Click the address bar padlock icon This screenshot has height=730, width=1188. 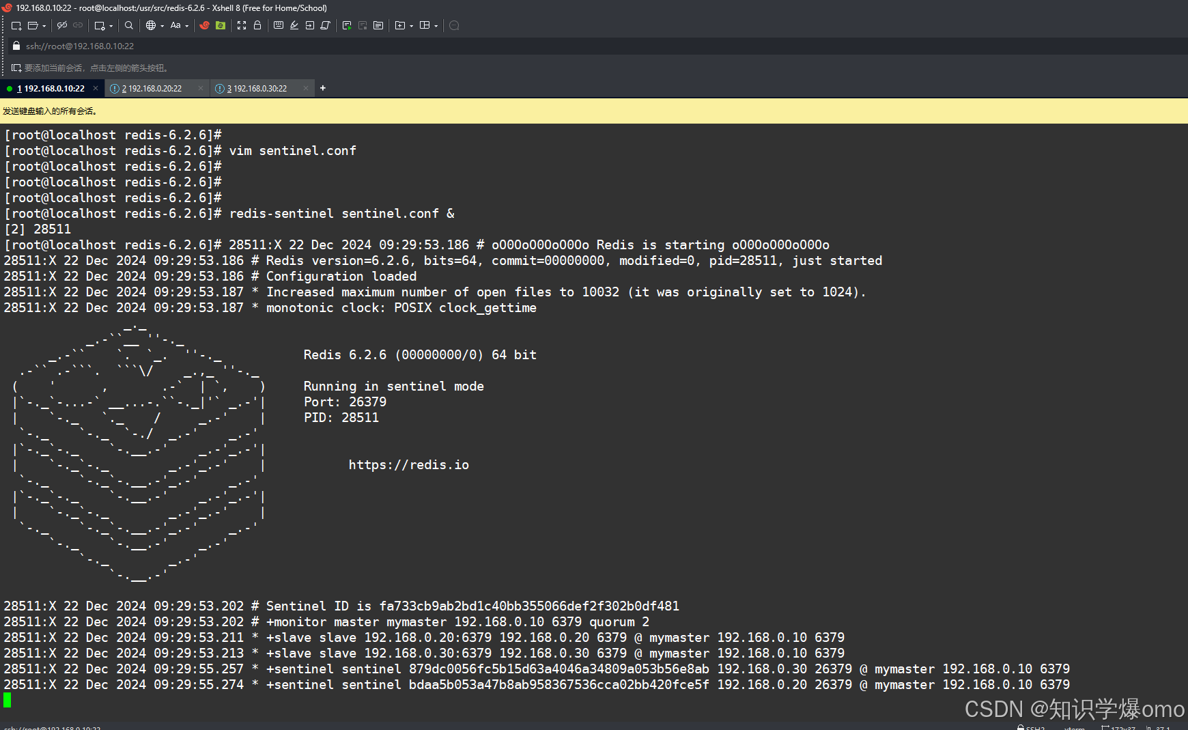[16, 46]
